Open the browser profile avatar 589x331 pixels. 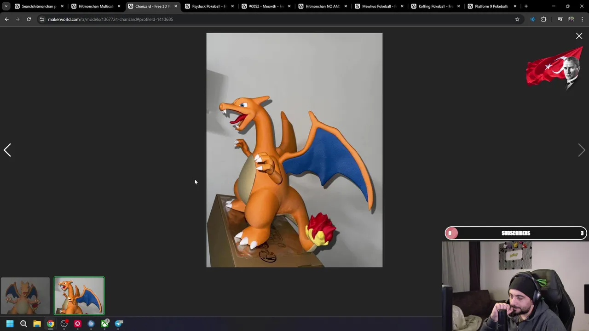(x=571, y=19)
